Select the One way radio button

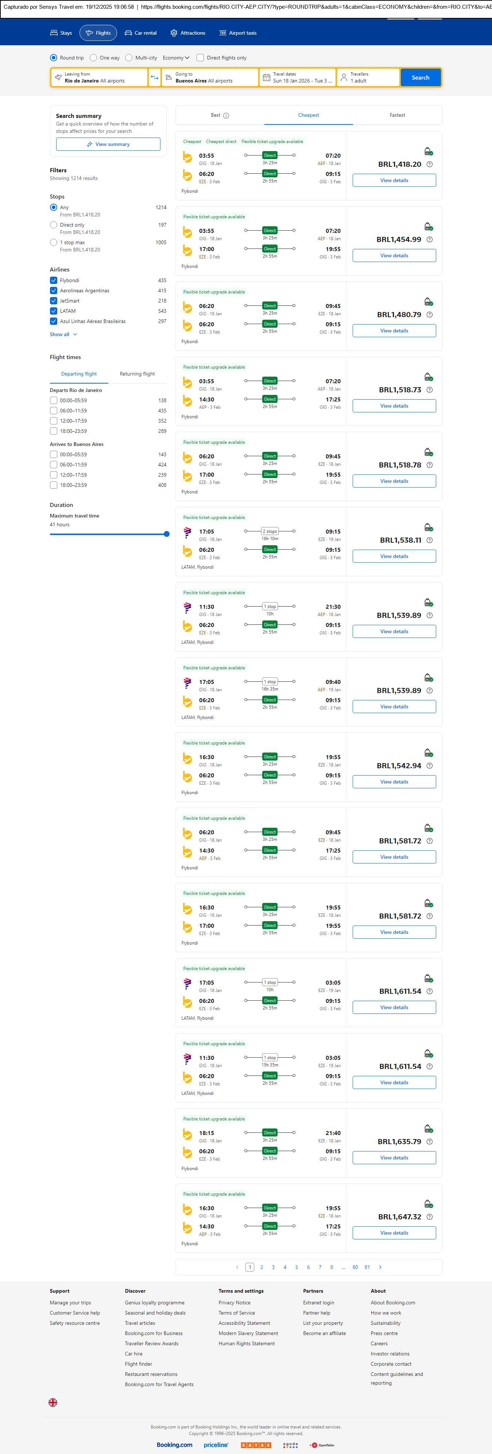[94, 58]
